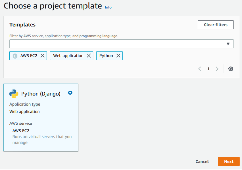Click the Python logo on the Django template card
Viewport: 242px width, 170px height.
click(14, 93)
